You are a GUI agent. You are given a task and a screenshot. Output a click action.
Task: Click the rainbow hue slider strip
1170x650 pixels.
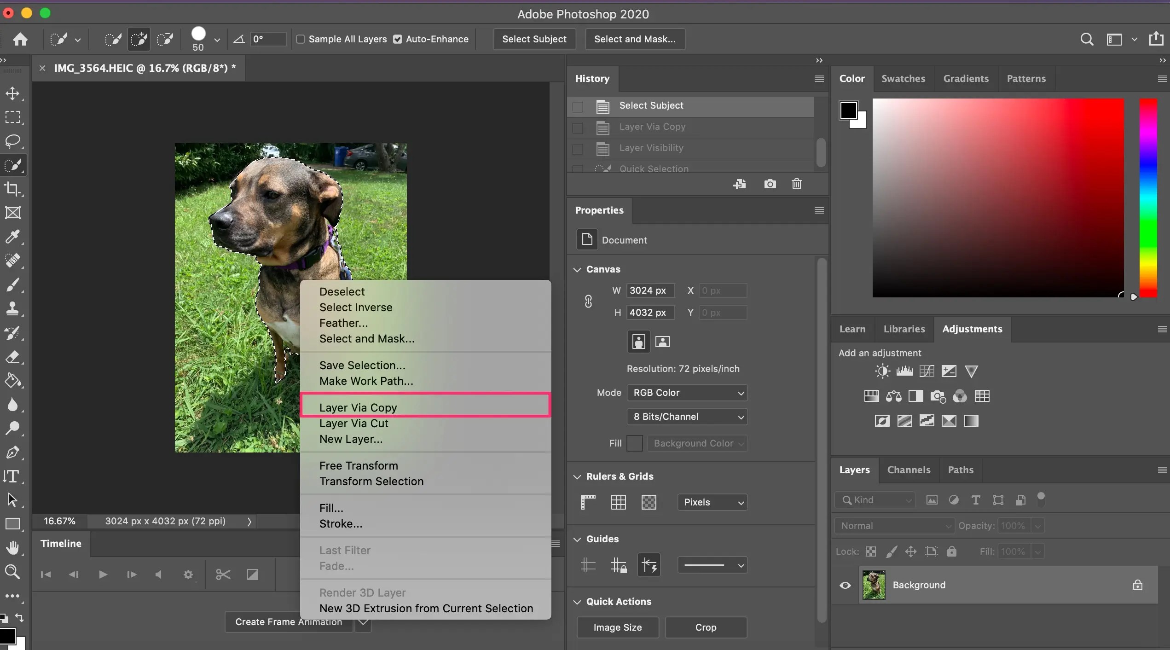click(1148, 198)
